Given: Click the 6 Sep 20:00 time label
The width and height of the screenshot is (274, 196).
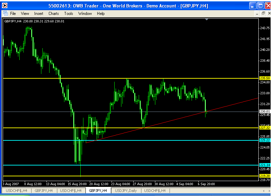Looking at the screenshot, I should coord(207,184).
